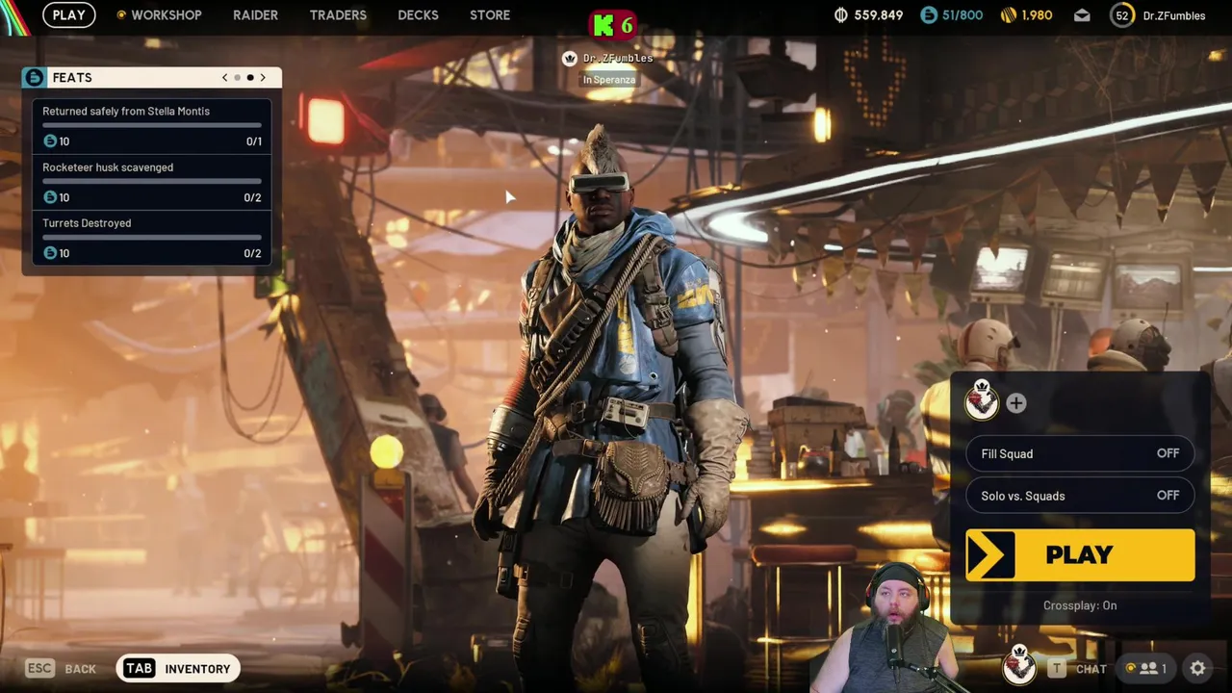
Task: Add a squad member with the plus icon
Action: coord(1015,403)
